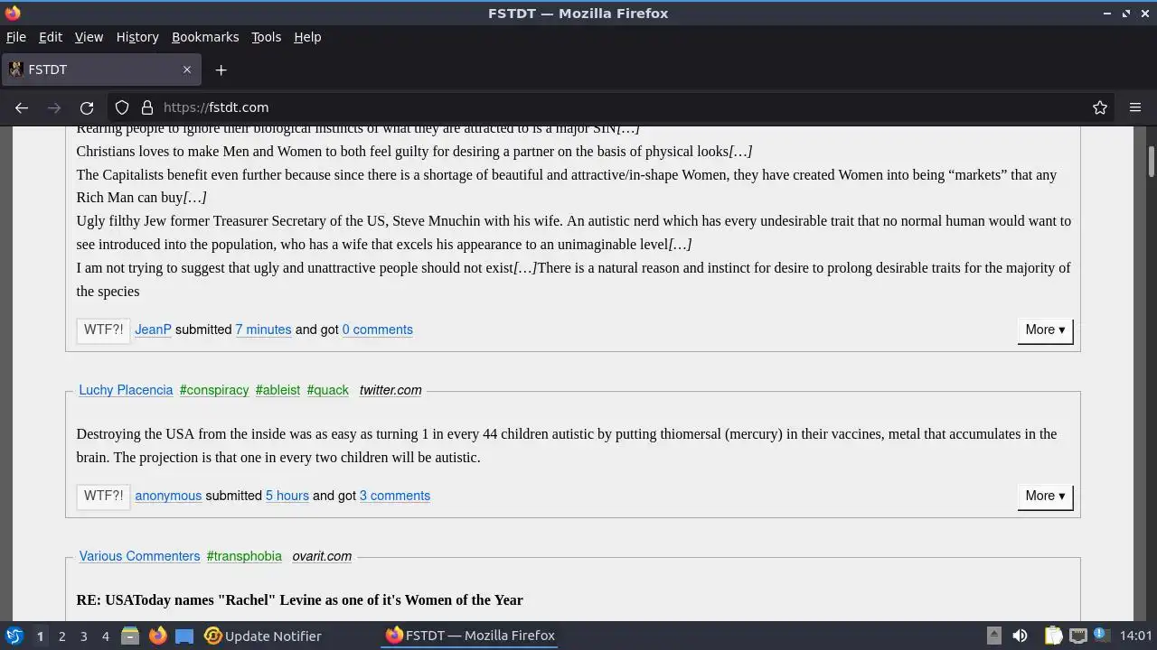The width and height of the screenshot is (1157, 650).
Task: Click WTF?! button on anonymous post
Action: pos(103,496)
